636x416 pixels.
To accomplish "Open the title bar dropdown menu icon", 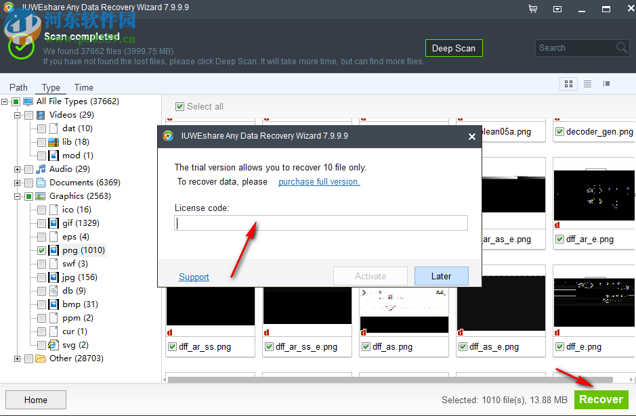I will (557, 9).
